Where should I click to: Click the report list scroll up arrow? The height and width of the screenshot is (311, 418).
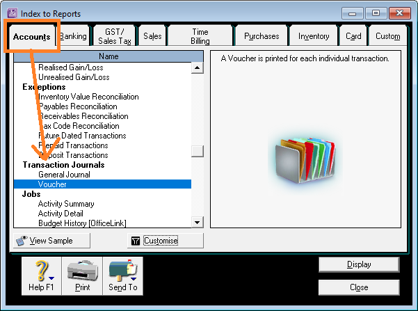(198, 67)
